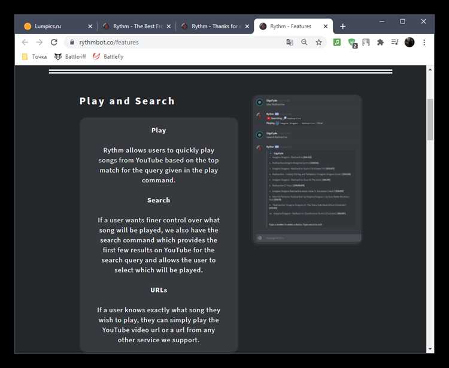Click the green shield extension with badge

[x=352, y=43]
